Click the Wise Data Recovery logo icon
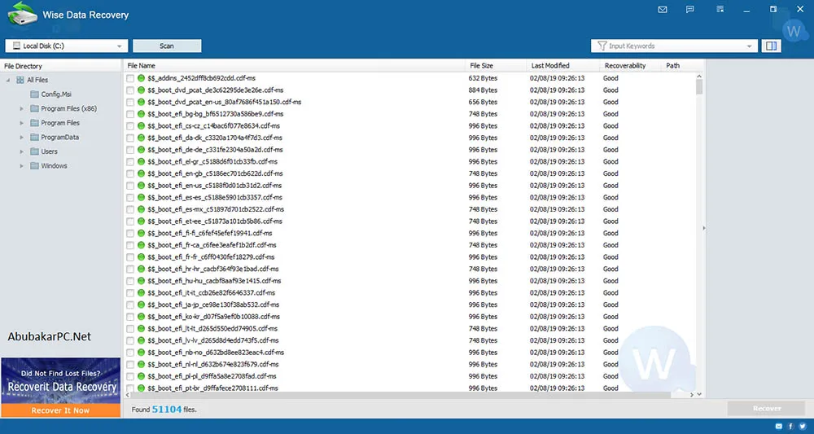This screenshot has width=814, height=434. tap(22, 14)
